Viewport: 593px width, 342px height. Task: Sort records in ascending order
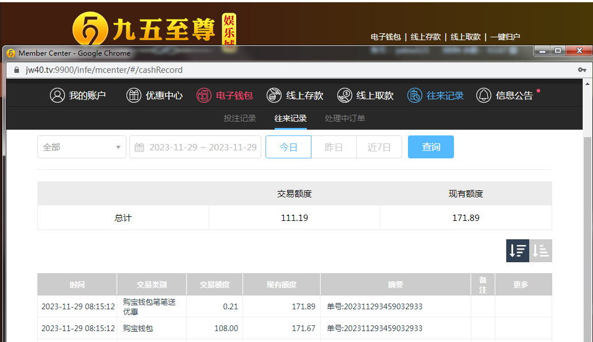click(x=541, y=251)
